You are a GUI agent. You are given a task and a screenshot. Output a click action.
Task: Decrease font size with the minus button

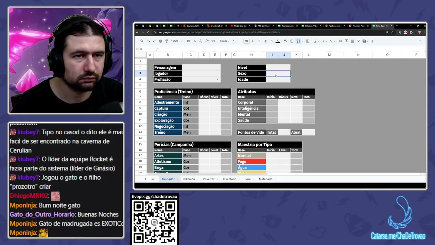pos(240,41)
